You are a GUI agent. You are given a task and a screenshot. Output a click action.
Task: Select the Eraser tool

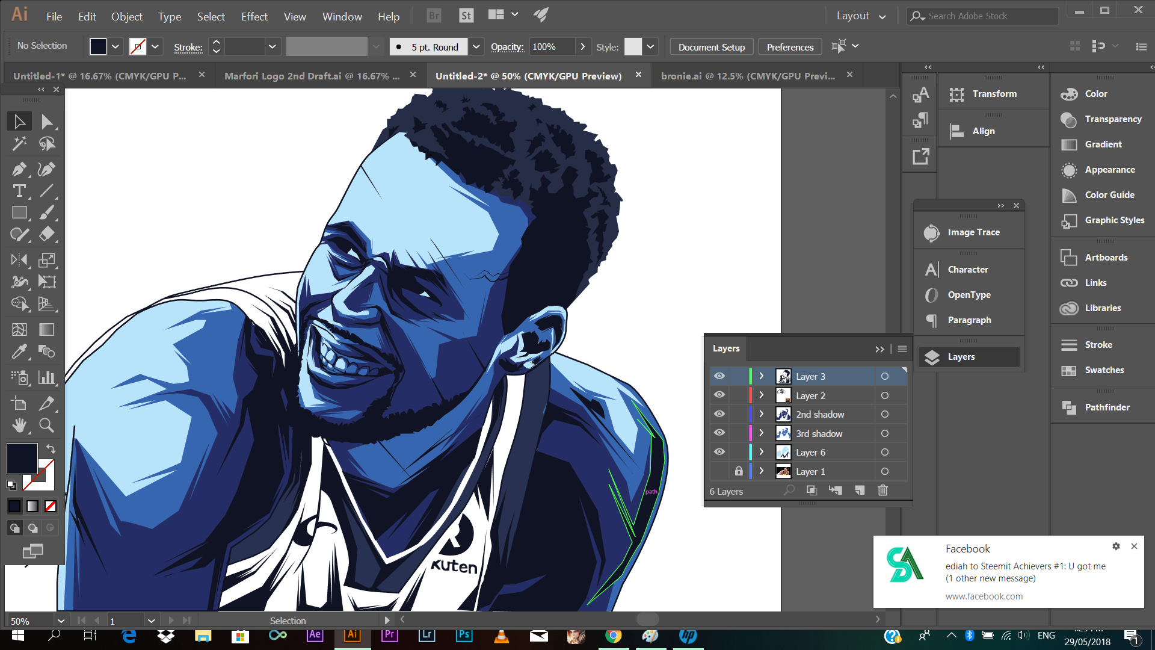click(x=47, y=234)
